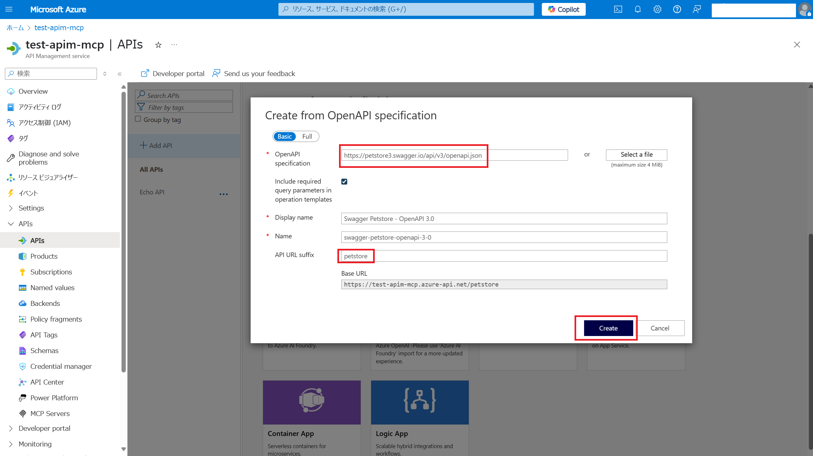This screenshot has width=813, height=456.
Task: Open the notifications bell
Action: tap(637, 9)
